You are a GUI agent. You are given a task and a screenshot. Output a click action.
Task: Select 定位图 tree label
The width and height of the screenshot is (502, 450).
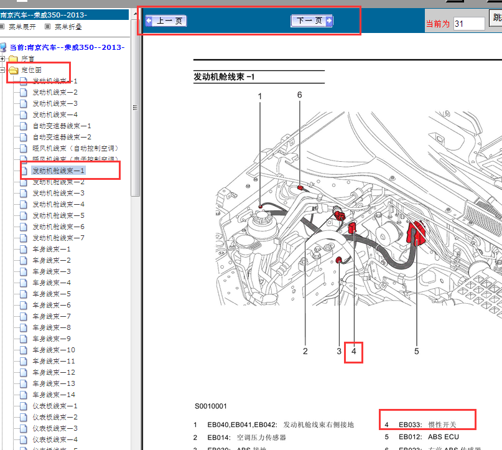pos(31,70)
